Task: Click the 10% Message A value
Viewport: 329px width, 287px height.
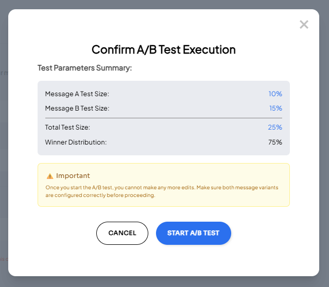Action: click(x=275, y=94)
